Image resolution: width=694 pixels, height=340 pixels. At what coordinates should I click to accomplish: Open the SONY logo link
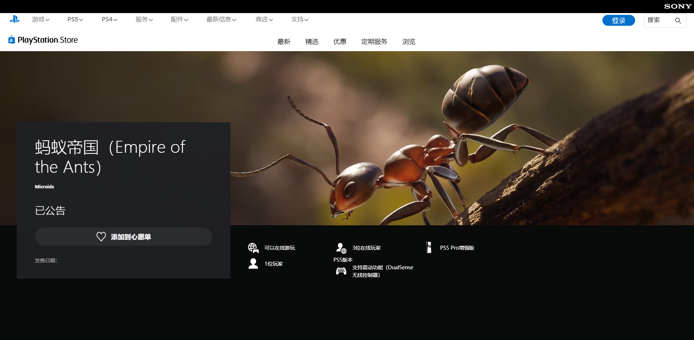pos(678,7)
